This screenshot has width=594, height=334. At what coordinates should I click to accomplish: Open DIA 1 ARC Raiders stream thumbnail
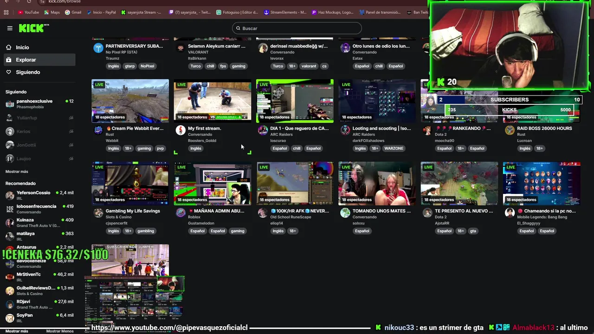tap(295, 101)
